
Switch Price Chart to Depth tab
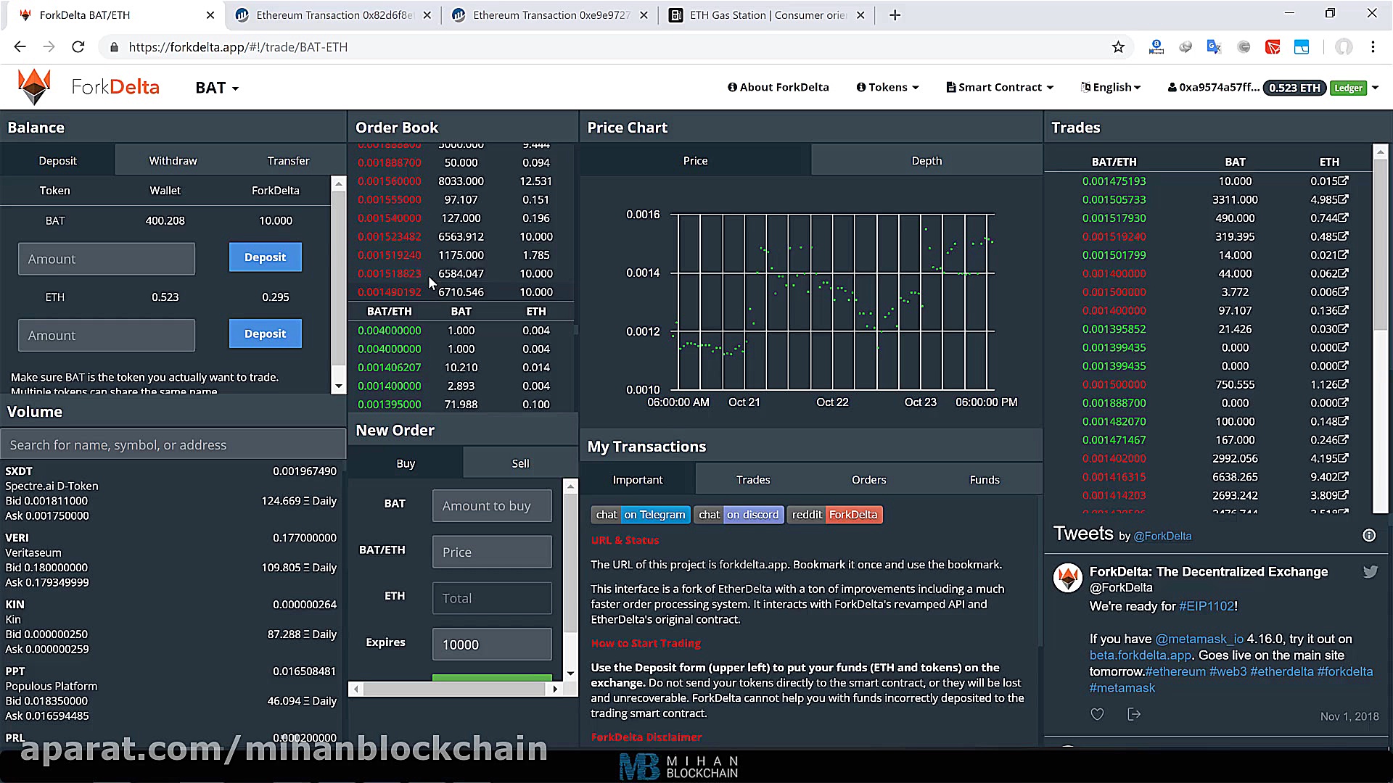[926, 160]
